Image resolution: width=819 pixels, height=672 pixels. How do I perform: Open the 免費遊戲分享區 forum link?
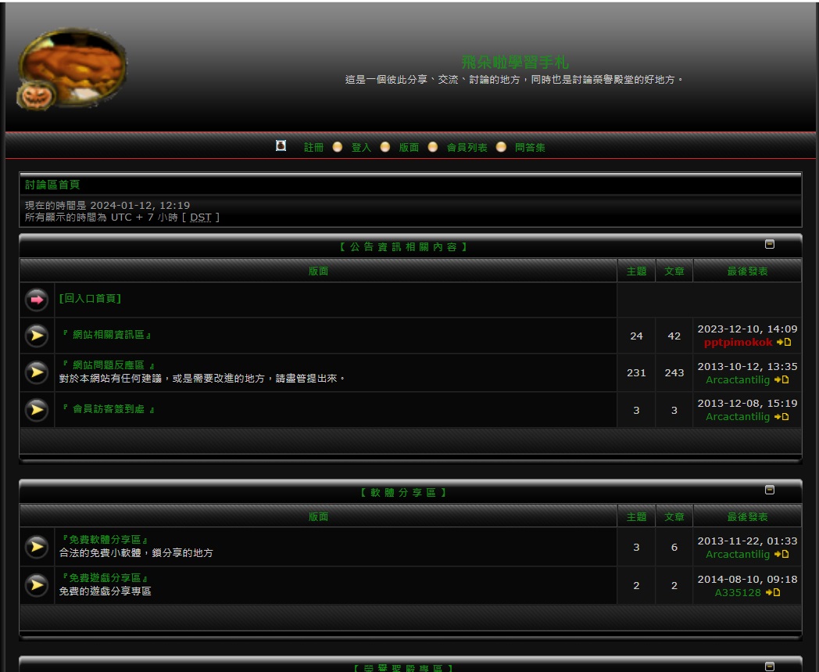(105, 578)
